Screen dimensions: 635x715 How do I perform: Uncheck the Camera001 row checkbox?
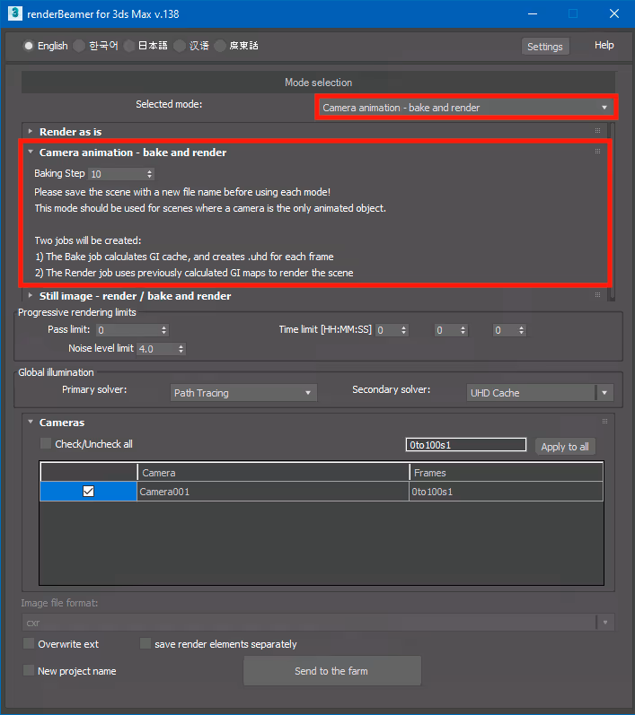(88, 491)
